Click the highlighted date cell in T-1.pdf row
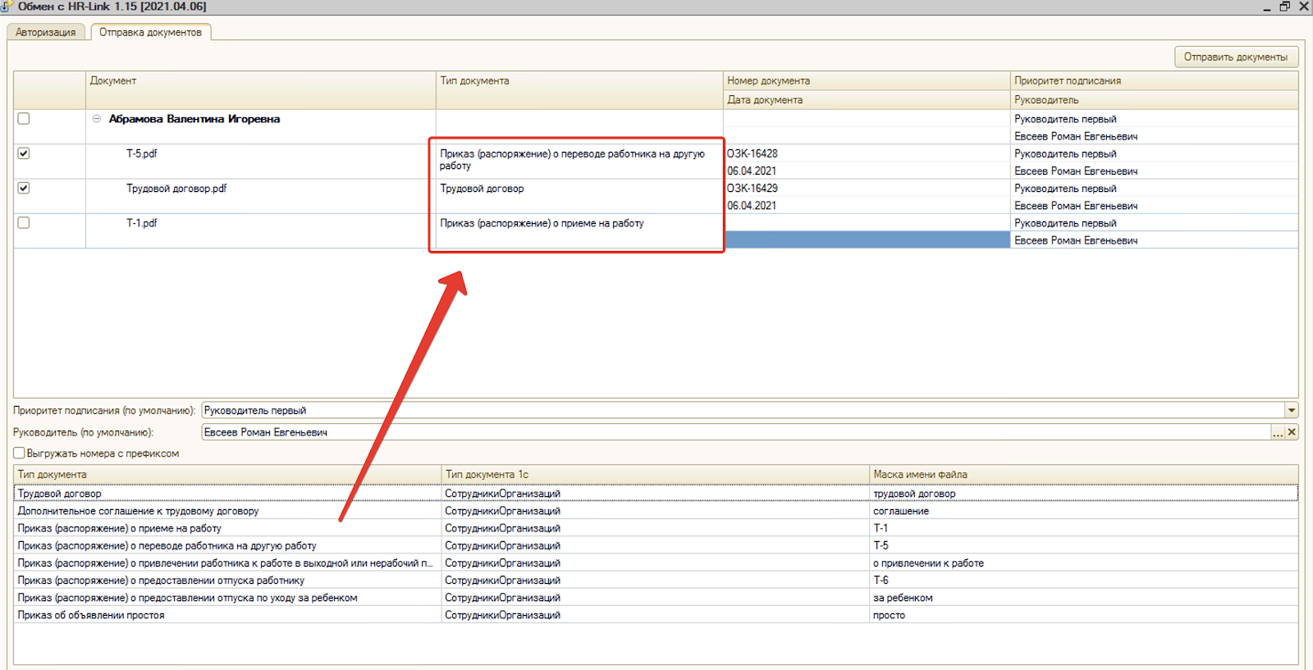The width and height of the screenshot is (1313, 670). [x=867, y=239]
